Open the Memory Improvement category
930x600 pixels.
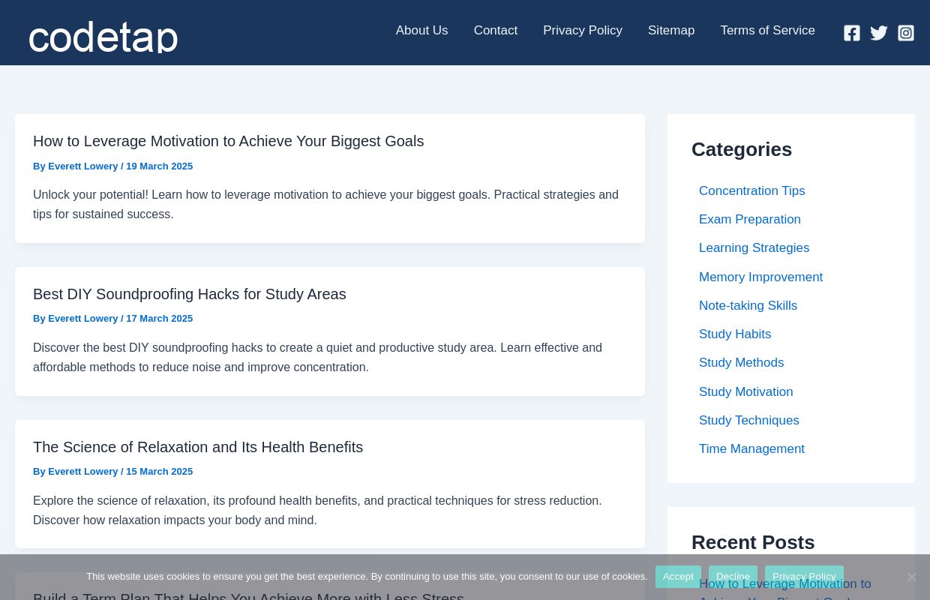click(x=760, y=277)
